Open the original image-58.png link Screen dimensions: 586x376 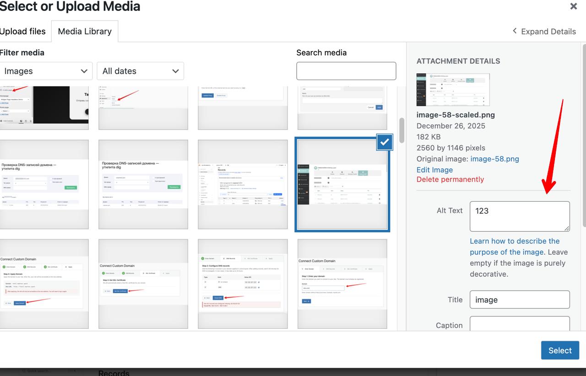(494, 159)
